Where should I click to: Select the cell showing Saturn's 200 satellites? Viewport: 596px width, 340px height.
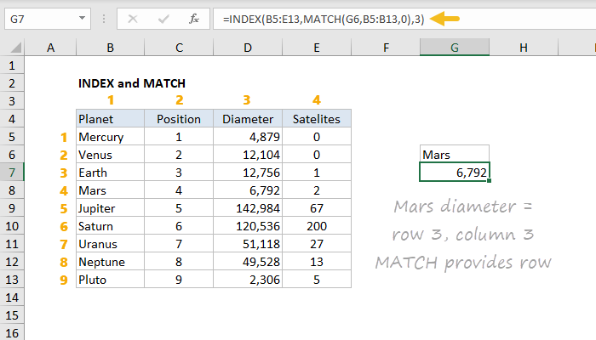pos(317,226)
